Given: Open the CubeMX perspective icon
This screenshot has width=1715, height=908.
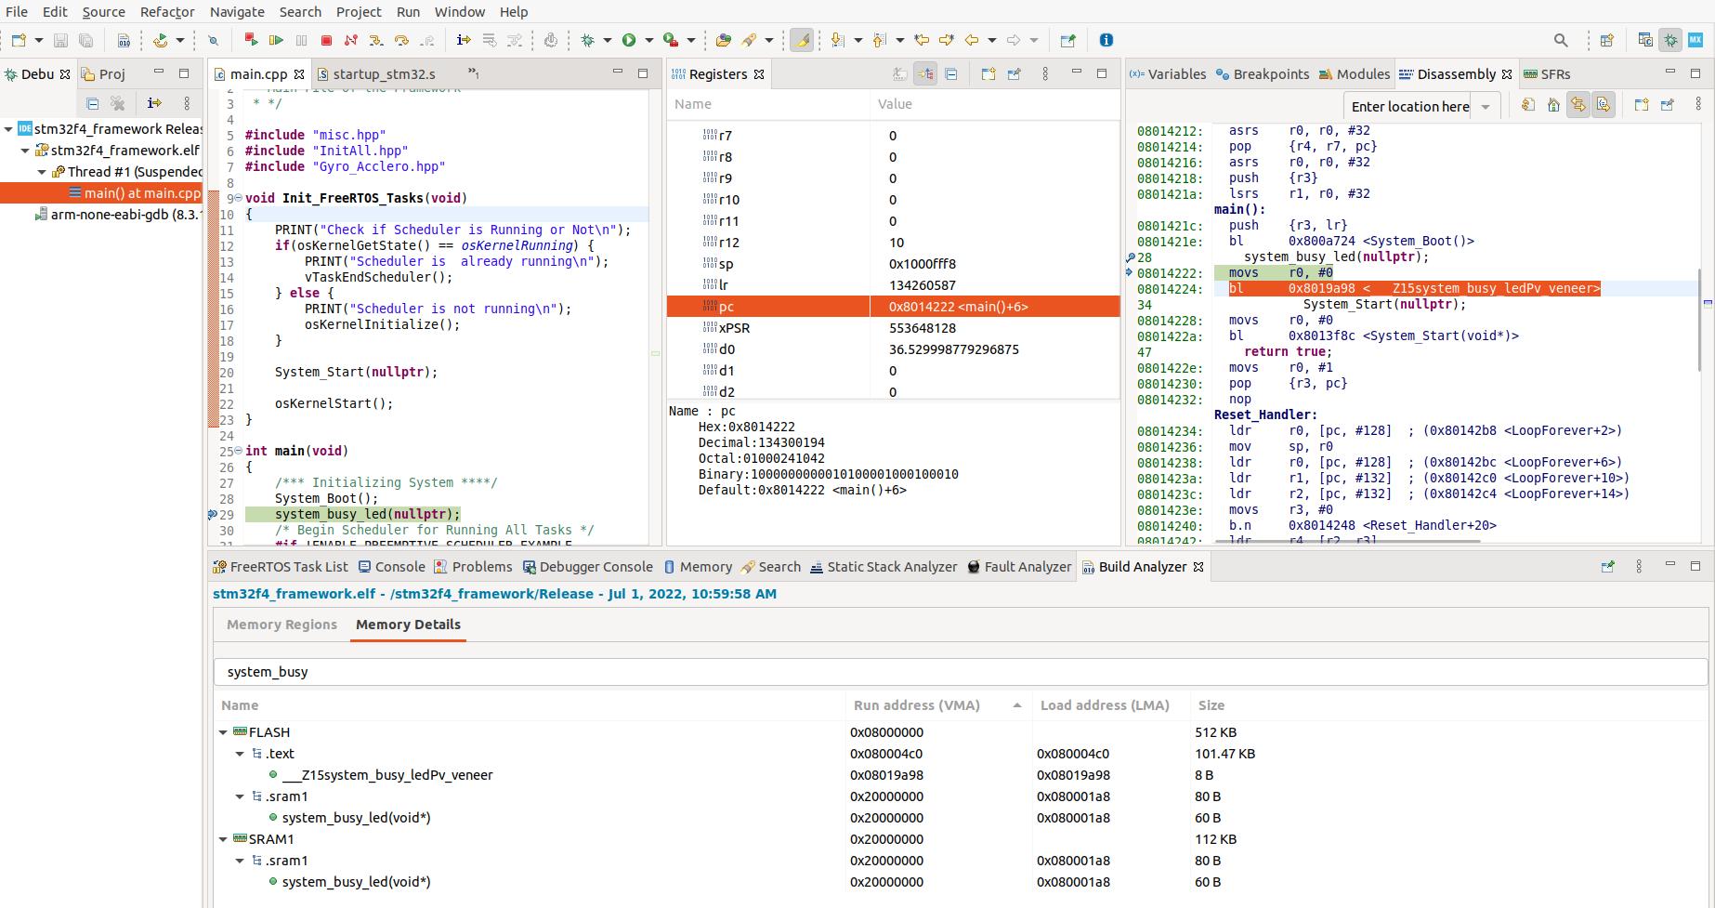Looking at the screenshot, I should click(1695, 40).
